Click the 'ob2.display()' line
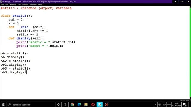Image resolution: width=191 pixels, height=107 pixels. coord(13,64)
